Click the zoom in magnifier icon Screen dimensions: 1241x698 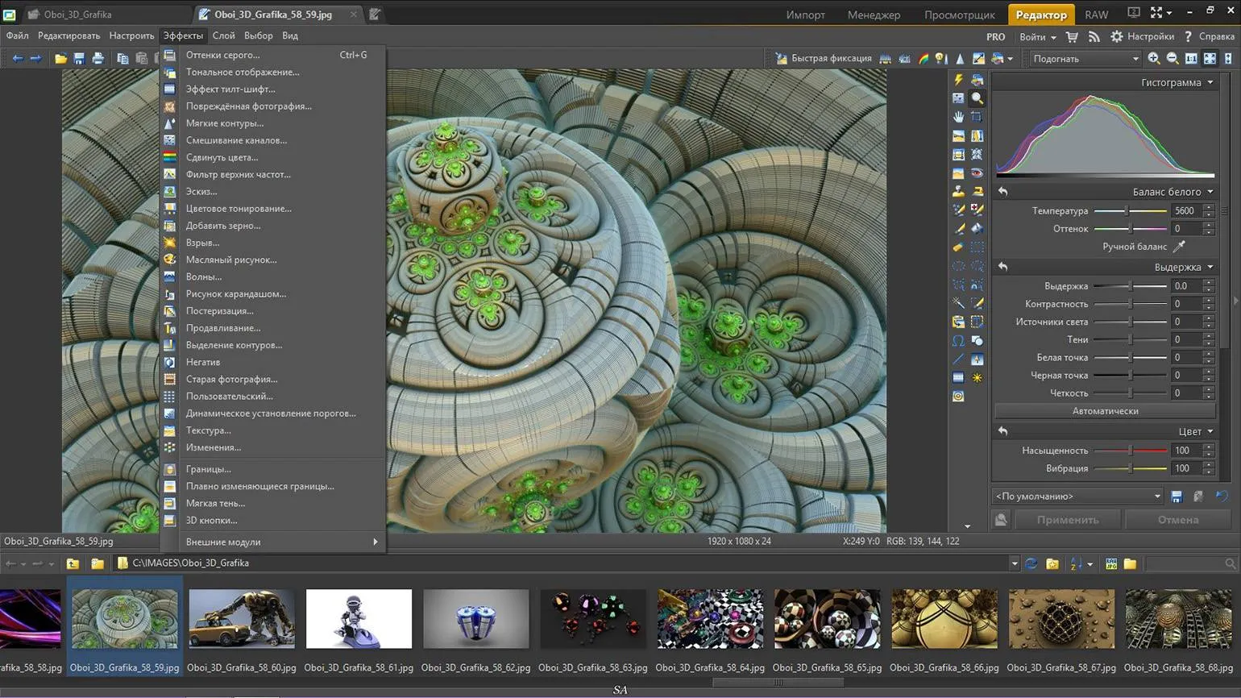click(x=1154, y=59)
